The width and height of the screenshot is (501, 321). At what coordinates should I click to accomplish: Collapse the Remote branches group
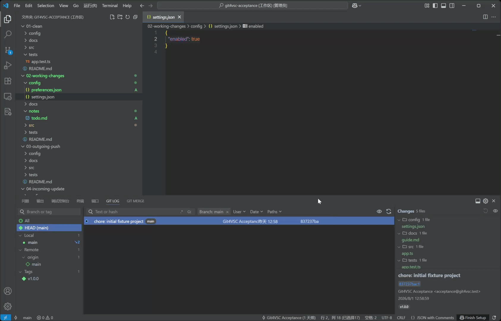tap(20, 250)
